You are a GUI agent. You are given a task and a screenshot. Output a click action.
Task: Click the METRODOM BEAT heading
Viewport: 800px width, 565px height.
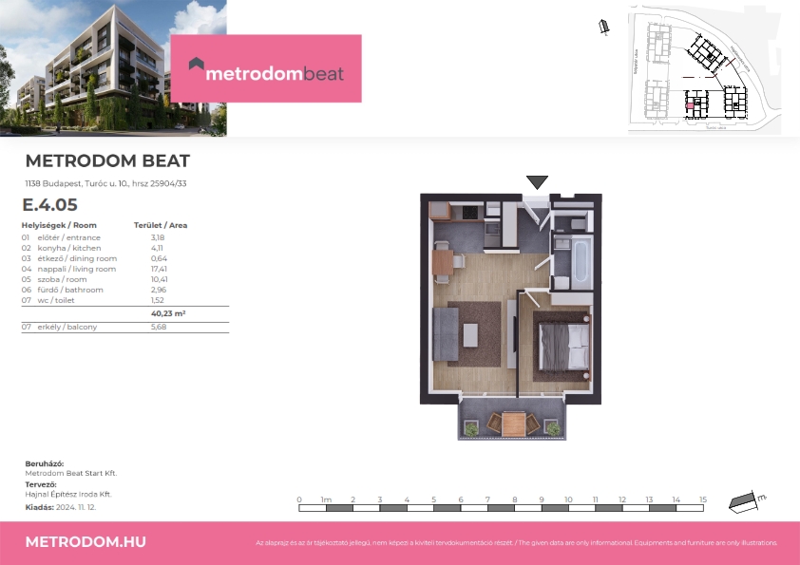107,160
